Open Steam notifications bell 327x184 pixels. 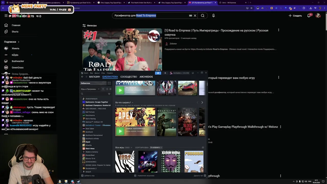(165, 73)
